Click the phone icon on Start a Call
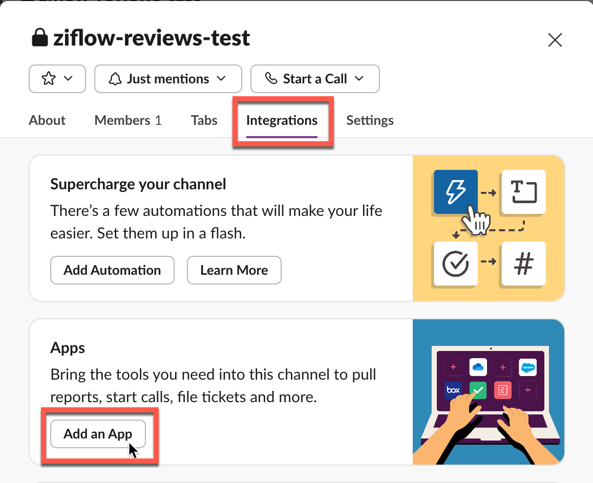The image size is (593, 483). click(x=270, y=78)
